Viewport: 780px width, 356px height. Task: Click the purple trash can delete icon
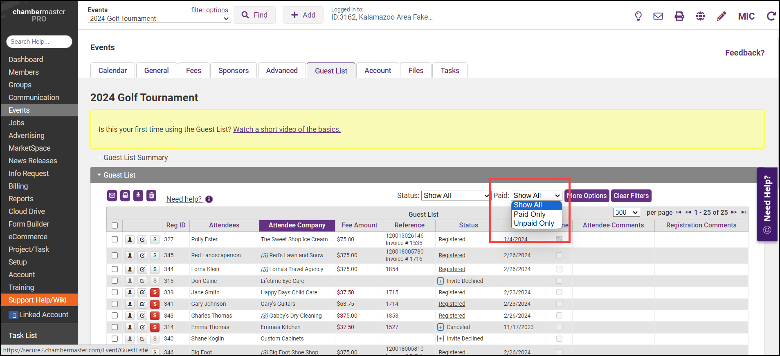coord(151,196)
